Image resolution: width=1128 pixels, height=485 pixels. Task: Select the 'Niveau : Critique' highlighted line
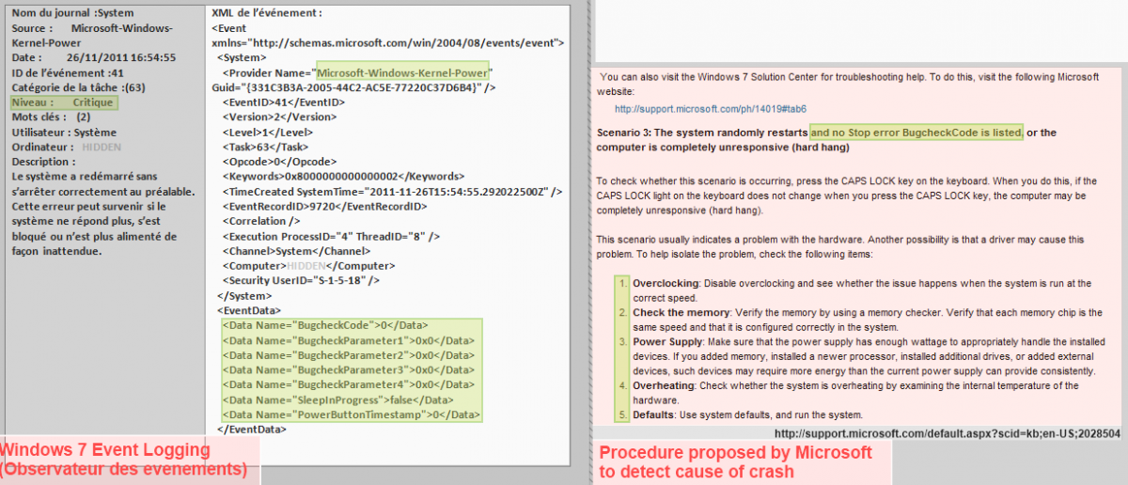pyautogui.click(x=65, y=102)
